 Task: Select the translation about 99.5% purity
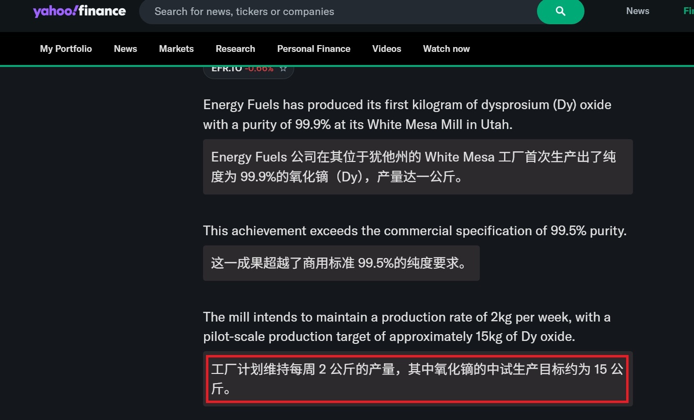point(341,263)
